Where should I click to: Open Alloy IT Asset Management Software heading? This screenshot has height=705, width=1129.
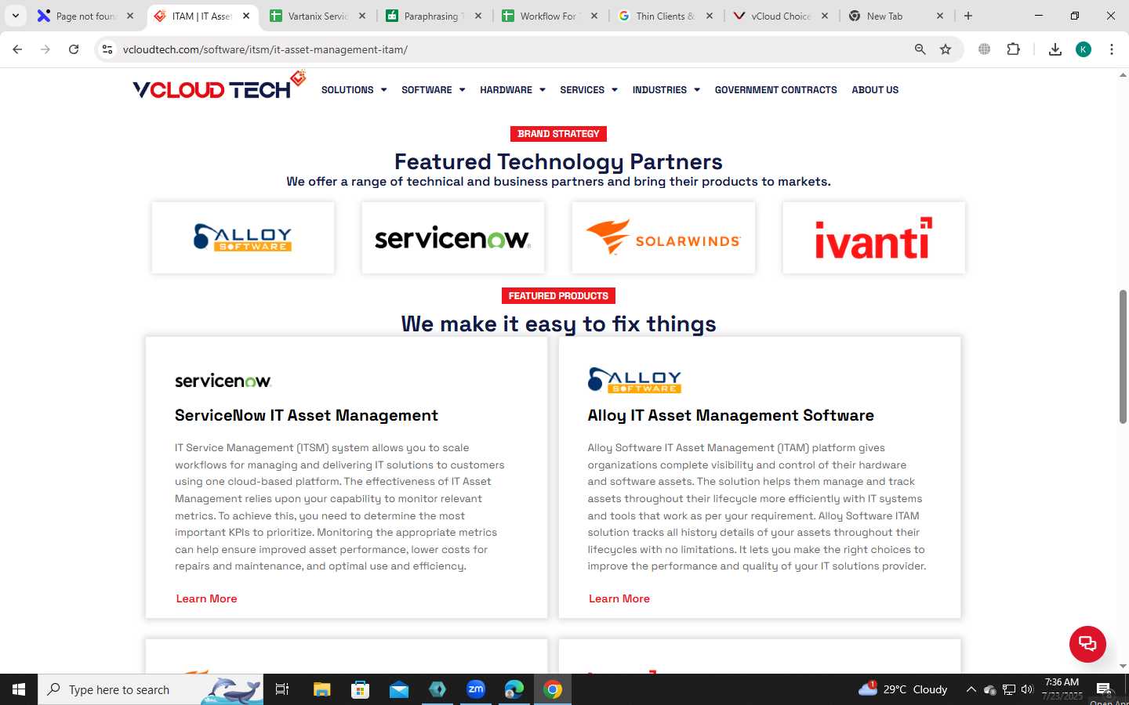pyautogui.click(x=731, y=415)
